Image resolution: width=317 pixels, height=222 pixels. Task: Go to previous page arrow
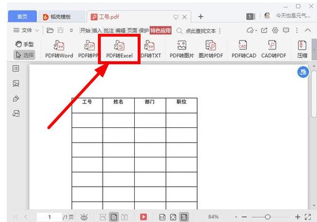click(26, 217)
